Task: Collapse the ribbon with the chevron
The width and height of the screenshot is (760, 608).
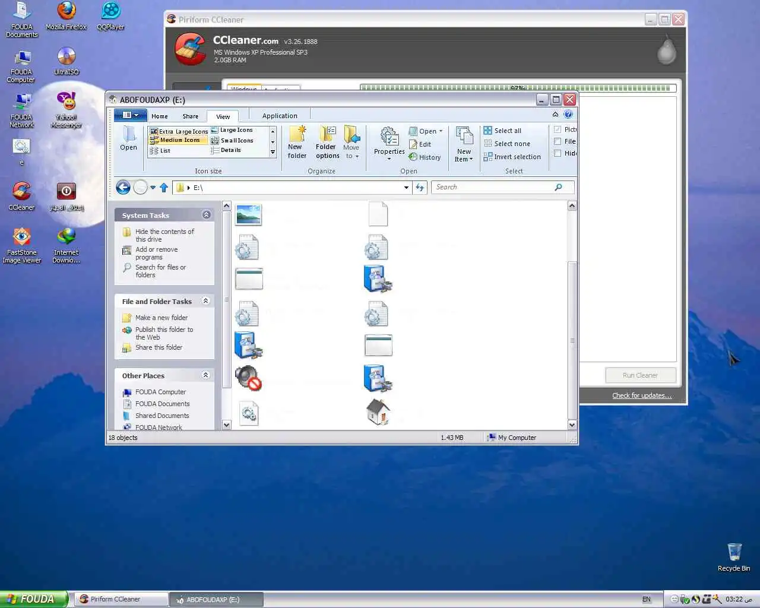Action: pyautogui.click(x=555, y=115)
